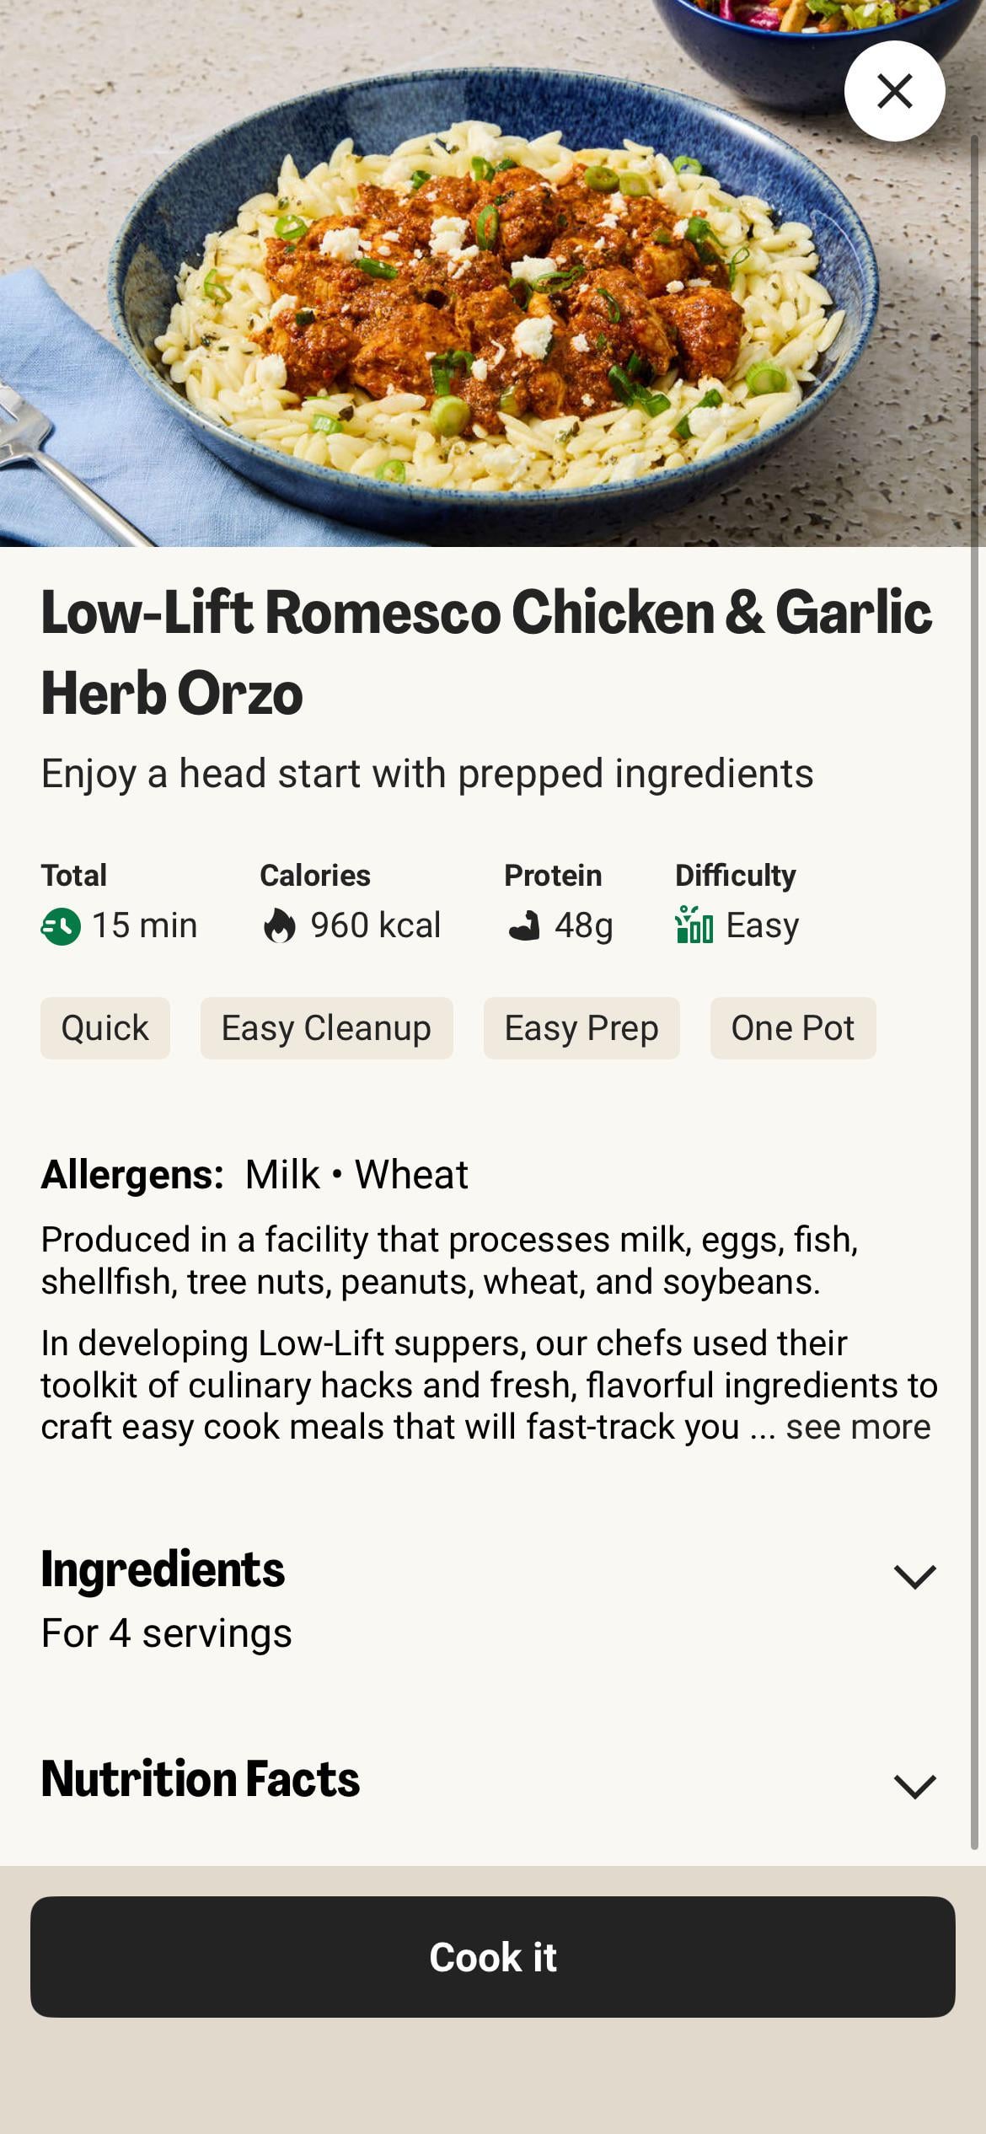The width and height of the screenshot is (986, 2134).
Task: Tap the recipe title text
Action: tap(486, 651)
